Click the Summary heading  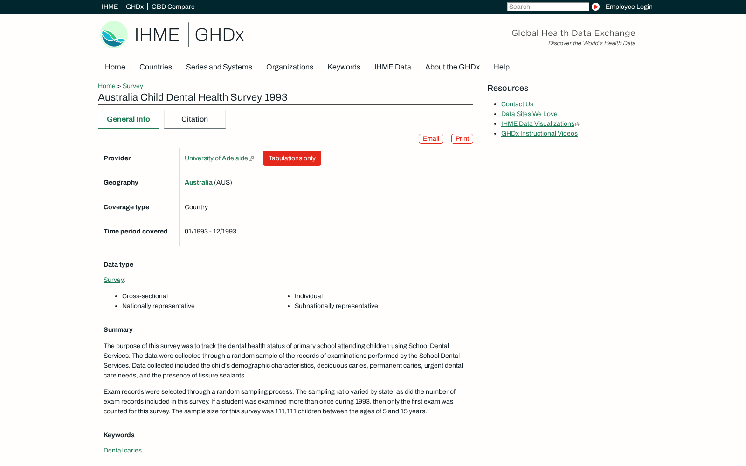tap(118, 330)
